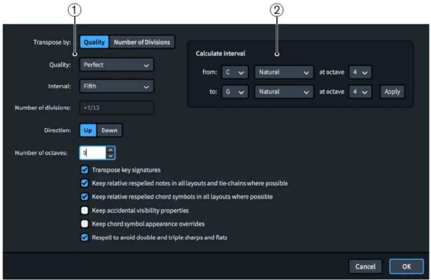Open the 'from' accidental dropdown Natural
Screen dimensions: 431x280
284,72
